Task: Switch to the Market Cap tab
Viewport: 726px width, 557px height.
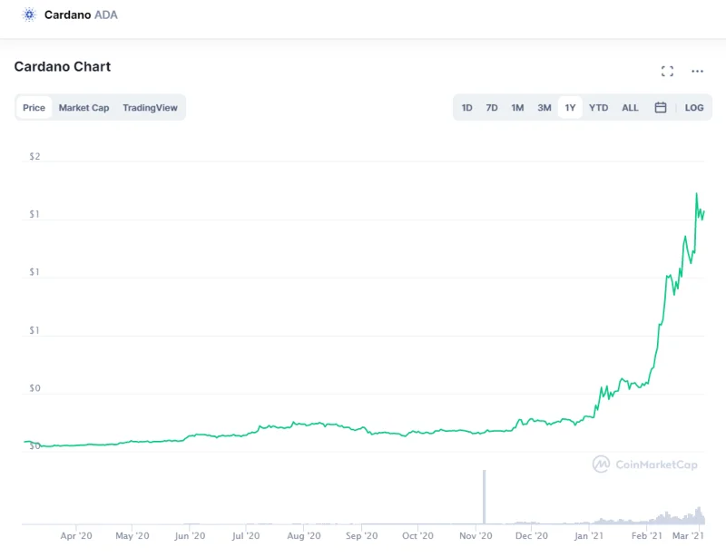Action: click(83, 107)
